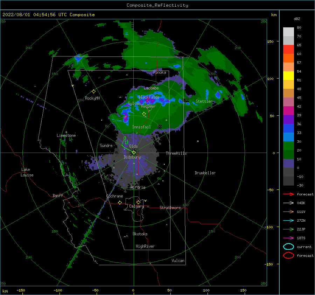This screenshot has width=315, height=295.
Task: Select the magenta 18TS arrow legend icon
Action: [x=288, y=238]
